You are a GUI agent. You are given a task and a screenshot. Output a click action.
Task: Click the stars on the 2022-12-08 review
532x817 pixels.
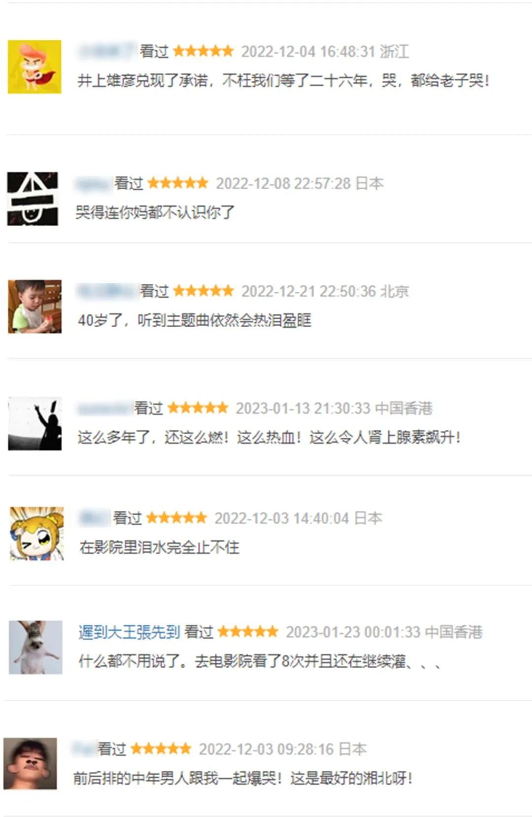[178, 183]
